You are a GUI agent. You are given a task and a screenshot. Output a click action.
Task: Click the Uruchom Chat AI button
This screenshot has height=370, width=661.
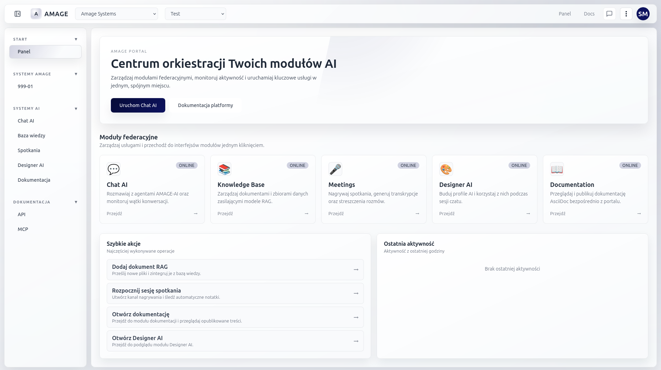tap(138, 105)
